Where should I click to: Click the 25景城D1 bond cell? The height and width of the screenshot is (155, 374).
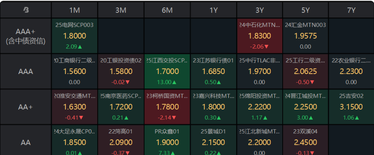(213, 140)
